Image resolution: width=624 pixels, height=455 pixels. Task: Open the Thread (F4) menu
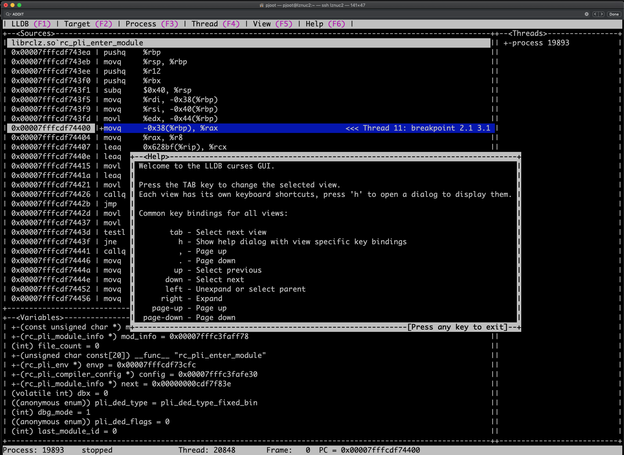[x=215, y=24]
